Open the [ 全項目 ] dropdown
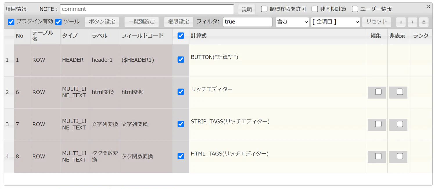The width and height of the screenshot is (435, 189). (335, 22)
